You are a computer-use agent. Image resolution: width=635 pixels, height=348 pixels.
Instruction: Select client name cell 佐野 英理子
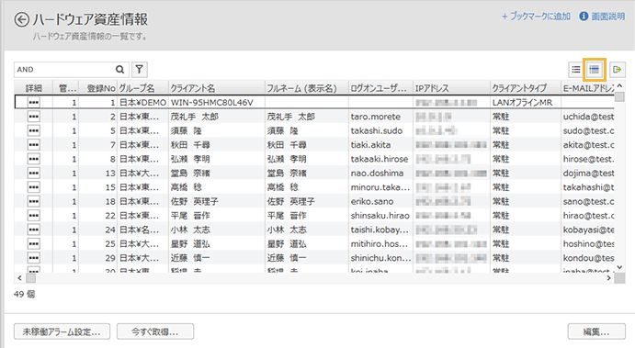(217, 201)
